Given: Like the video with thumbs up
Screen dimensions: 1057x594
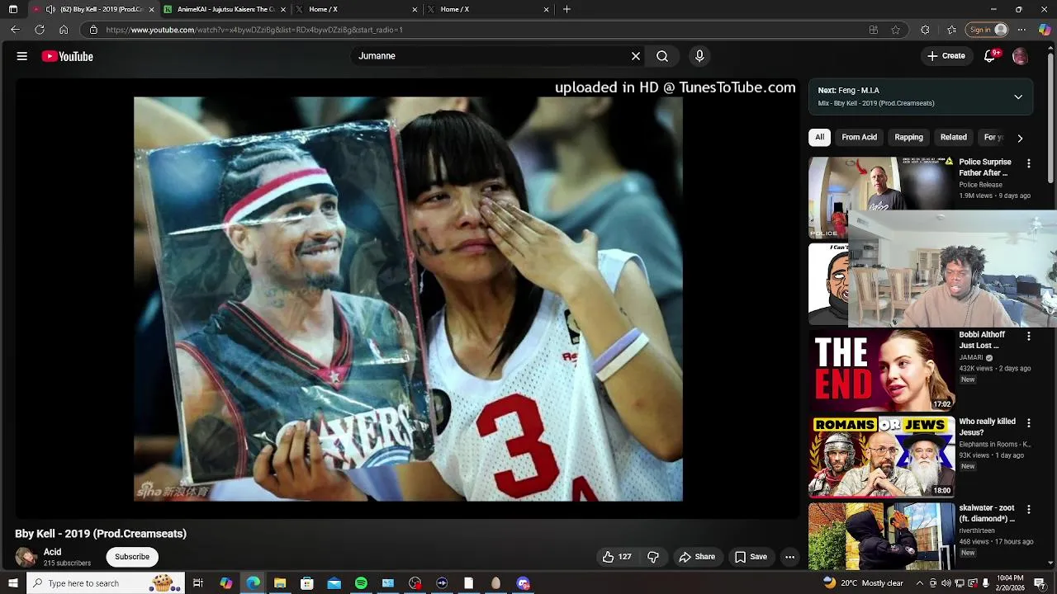Looking at the screenshot, I should tap(617, 557).
